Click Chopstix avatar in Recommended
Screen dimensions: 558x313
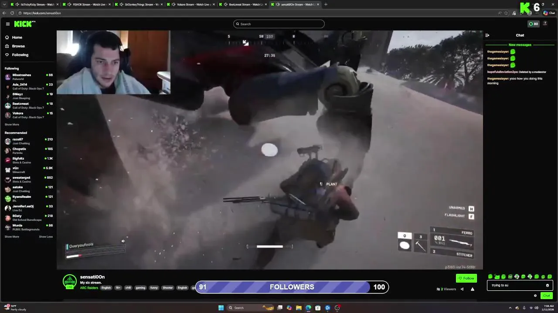pos(8,151)
